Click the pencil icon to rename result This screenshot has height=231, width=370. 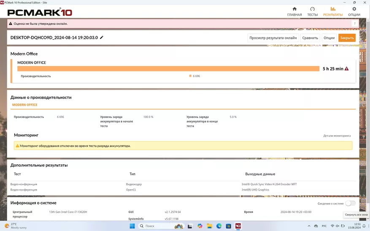[102, 38]
